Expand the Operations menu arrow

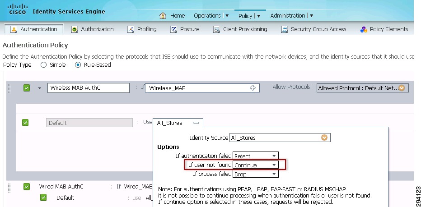(x=227, y=15)
